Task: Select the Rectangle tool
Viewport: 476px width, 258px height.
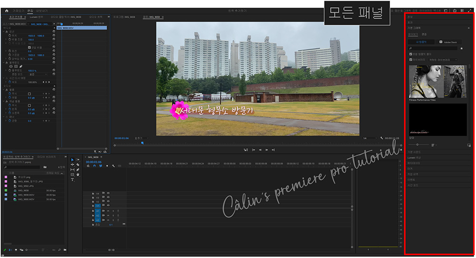Action: point(72,175)
